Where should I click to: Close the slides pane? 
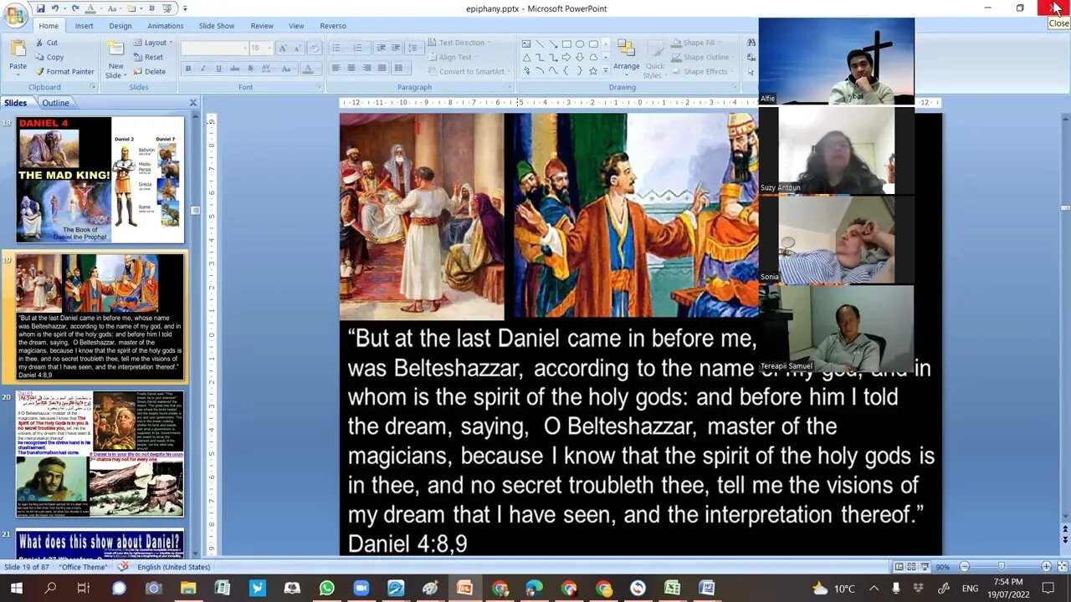pos(193,103)
